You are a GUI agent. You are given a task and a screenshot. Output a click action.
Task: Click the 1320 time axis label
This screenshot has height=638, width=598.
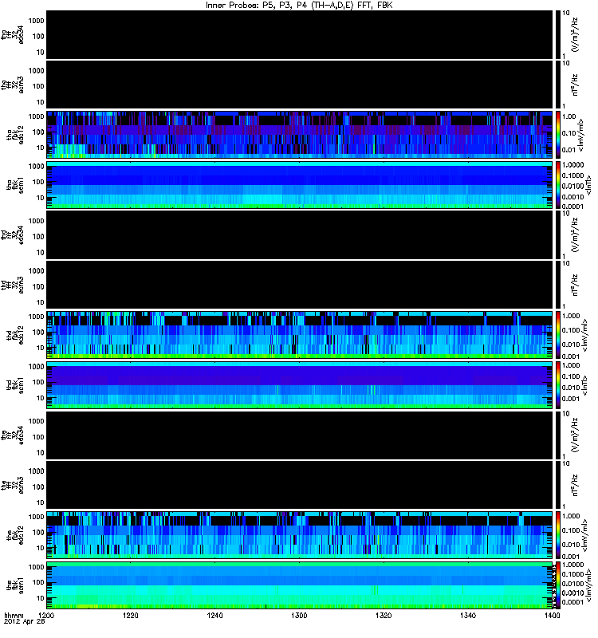[x=384, y=616]
